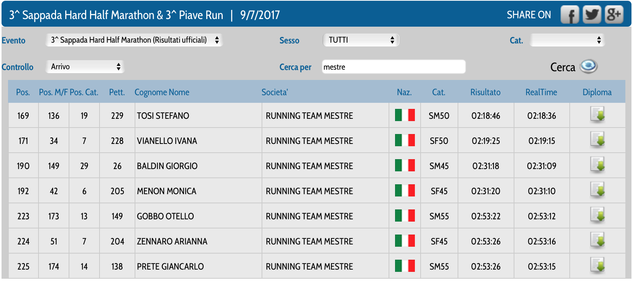The width and height of the screenshot is (633, 281).
Task: Share results on Facebook
Action: click(570, 15)
